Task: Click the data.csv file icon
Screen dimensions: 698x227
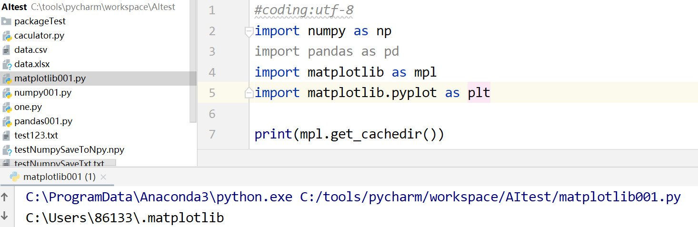Action: click(6, 50)
